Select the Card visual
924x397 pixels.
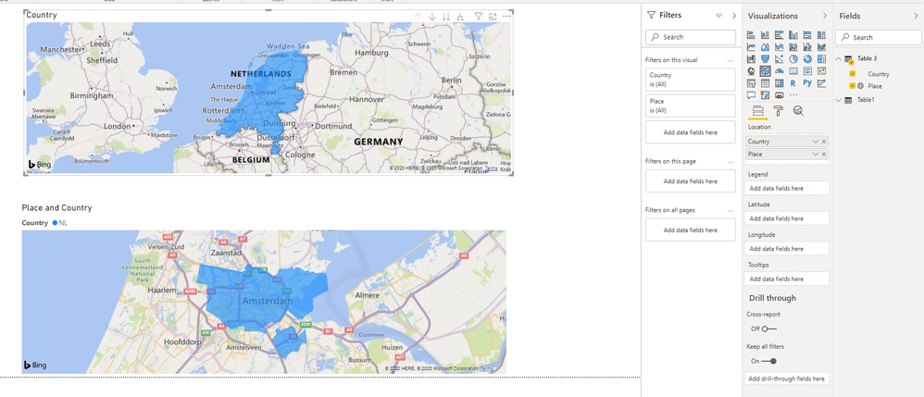coord(793,71)
